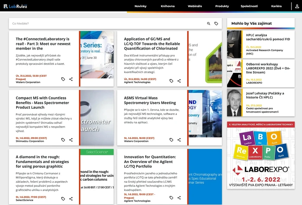This screenshot has width=302, height=205.
Task: Click the Compact MS launch thumbnail
Action: pyautogui.click(x=97, y=118)
